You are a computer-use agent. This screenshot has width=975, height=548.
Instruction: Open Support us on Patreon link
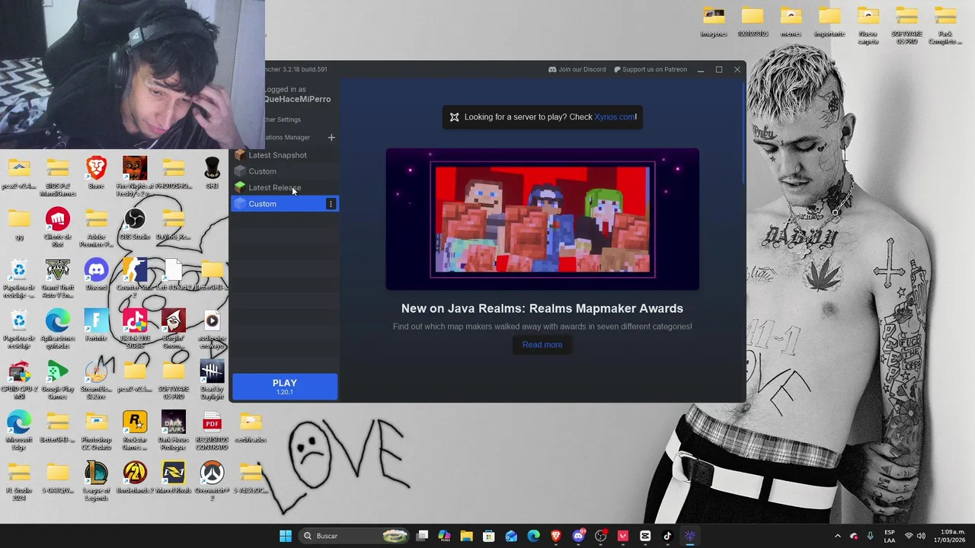(x=650, y=69)
